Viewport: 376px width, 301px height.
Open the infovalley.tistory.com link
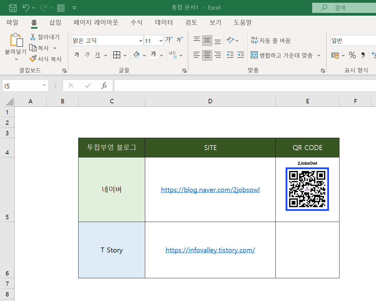pos(210,250)
